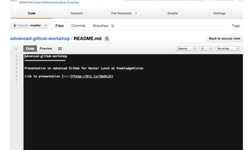Click line number 7 in the gutter
252x150 pixels.
16,80
